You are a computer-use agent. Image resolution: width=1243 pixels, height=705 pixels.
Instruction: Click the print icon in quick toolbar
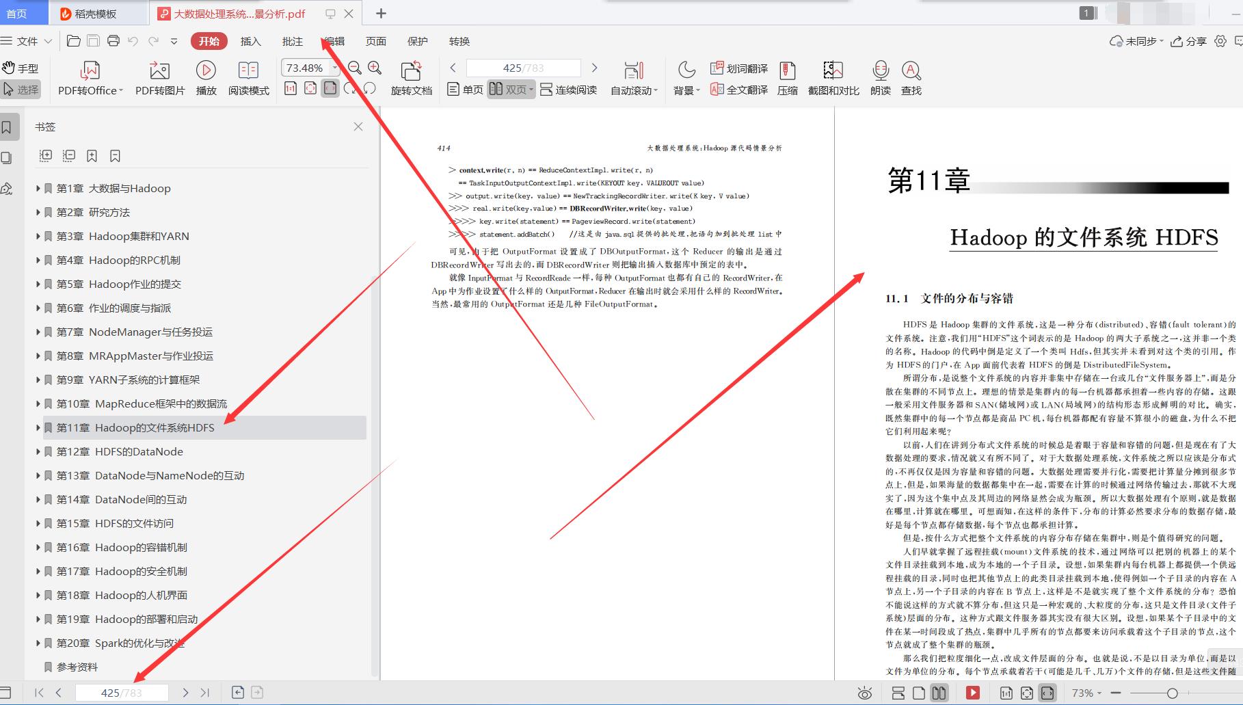pos(113,41)
